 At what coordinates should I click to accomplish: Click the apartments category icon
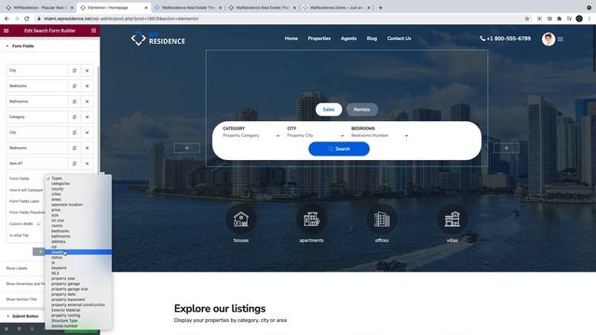(311, 220)
